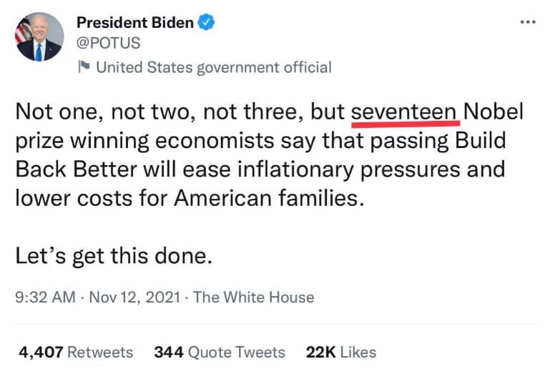Open the 344 Quote Tweets list
The image size is (550, 369).
point(219,353)
